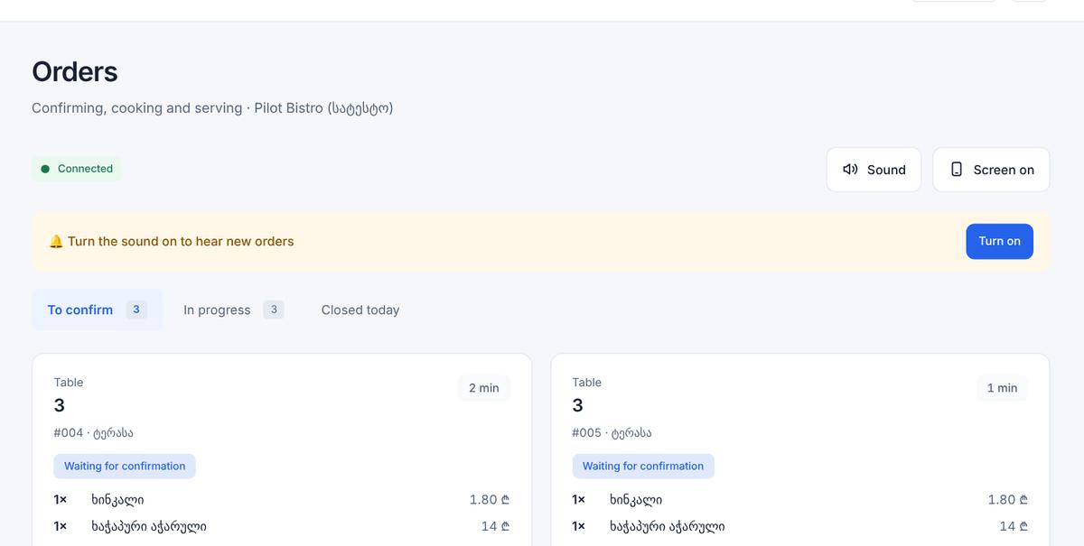This screenshot has width=1084, height=546.
Task: Toggle the Sound button with speaker icon
Action: (x=874, y=170)
